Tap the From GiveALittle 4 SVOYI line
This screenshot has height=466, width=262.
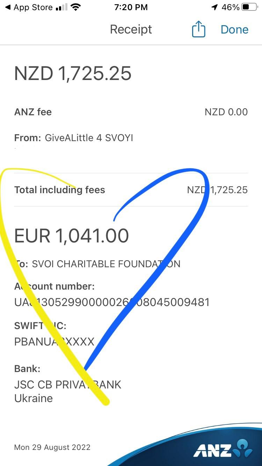(x=74, y=138)
